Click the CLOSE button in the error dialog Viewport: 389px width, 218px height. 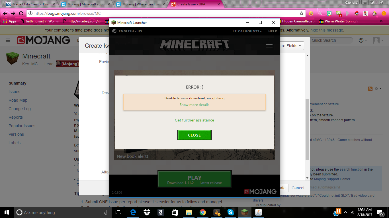coord(195,135)
